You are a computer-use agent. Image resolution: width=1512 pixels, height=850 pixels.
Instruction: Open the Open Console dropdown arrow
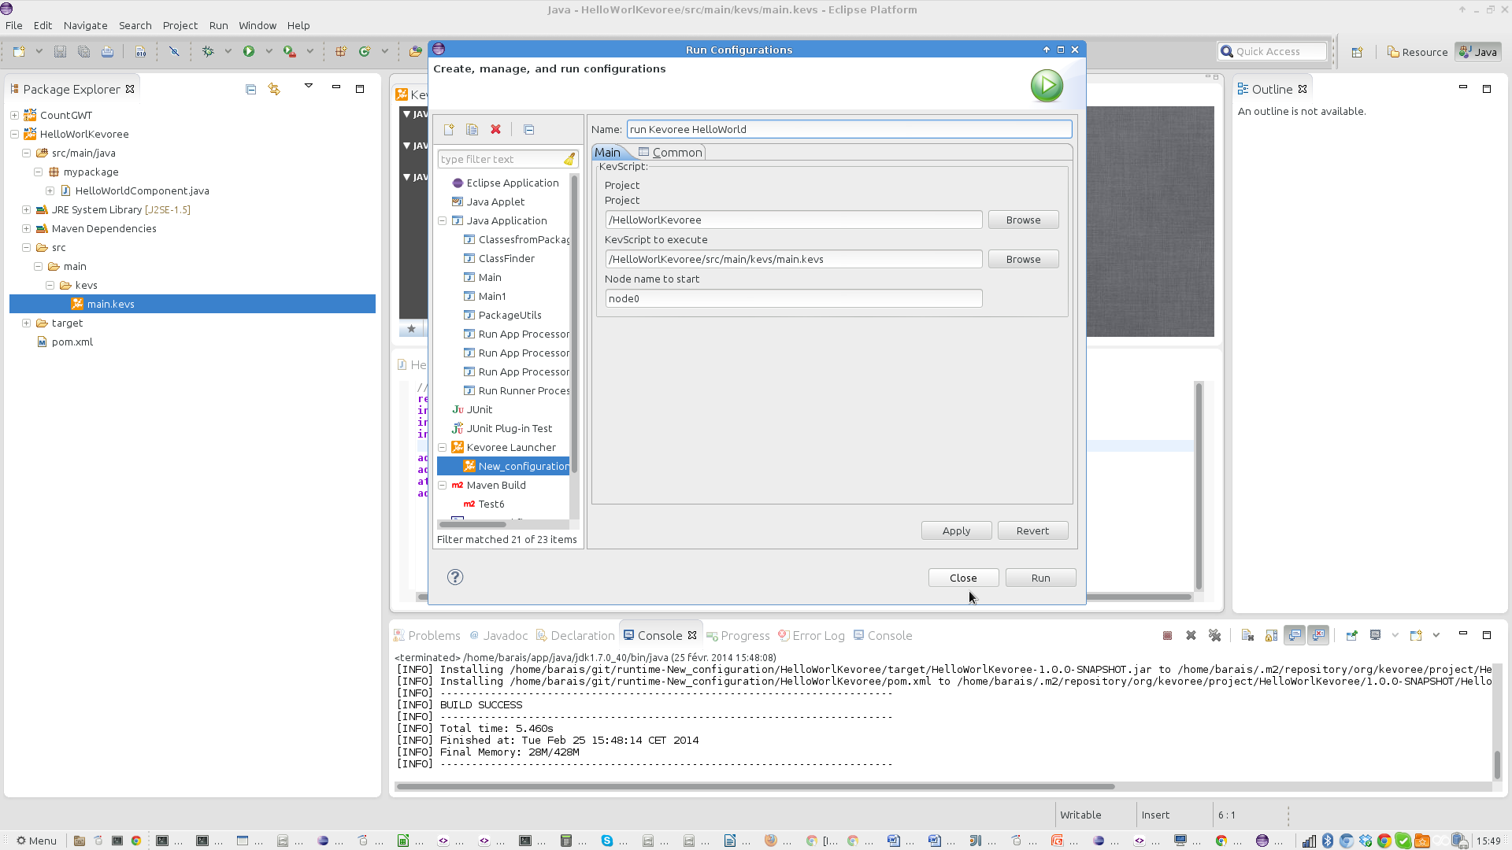[1436, 635]
